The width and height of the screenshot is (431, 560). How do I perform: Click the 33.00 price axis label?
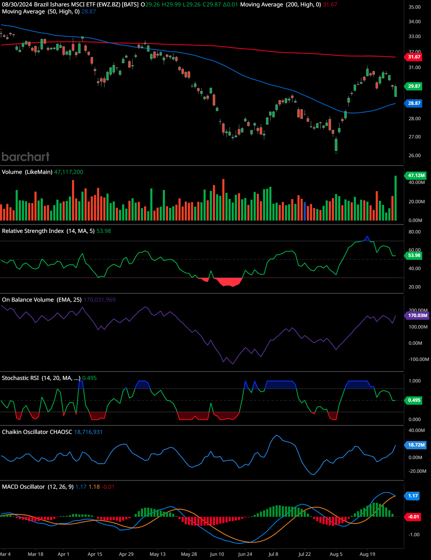click(415, 36)
